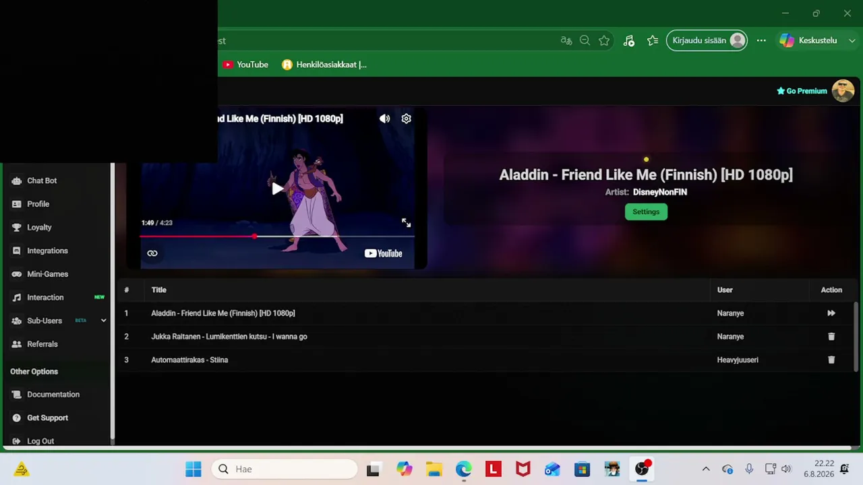863x485 pixels.
Task: Click user Heavyjuuseri in the queue
Action: click(x=738, y=360)
